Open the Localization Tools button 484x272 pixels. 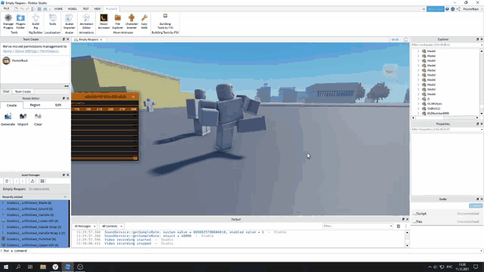tap(52, 20)
